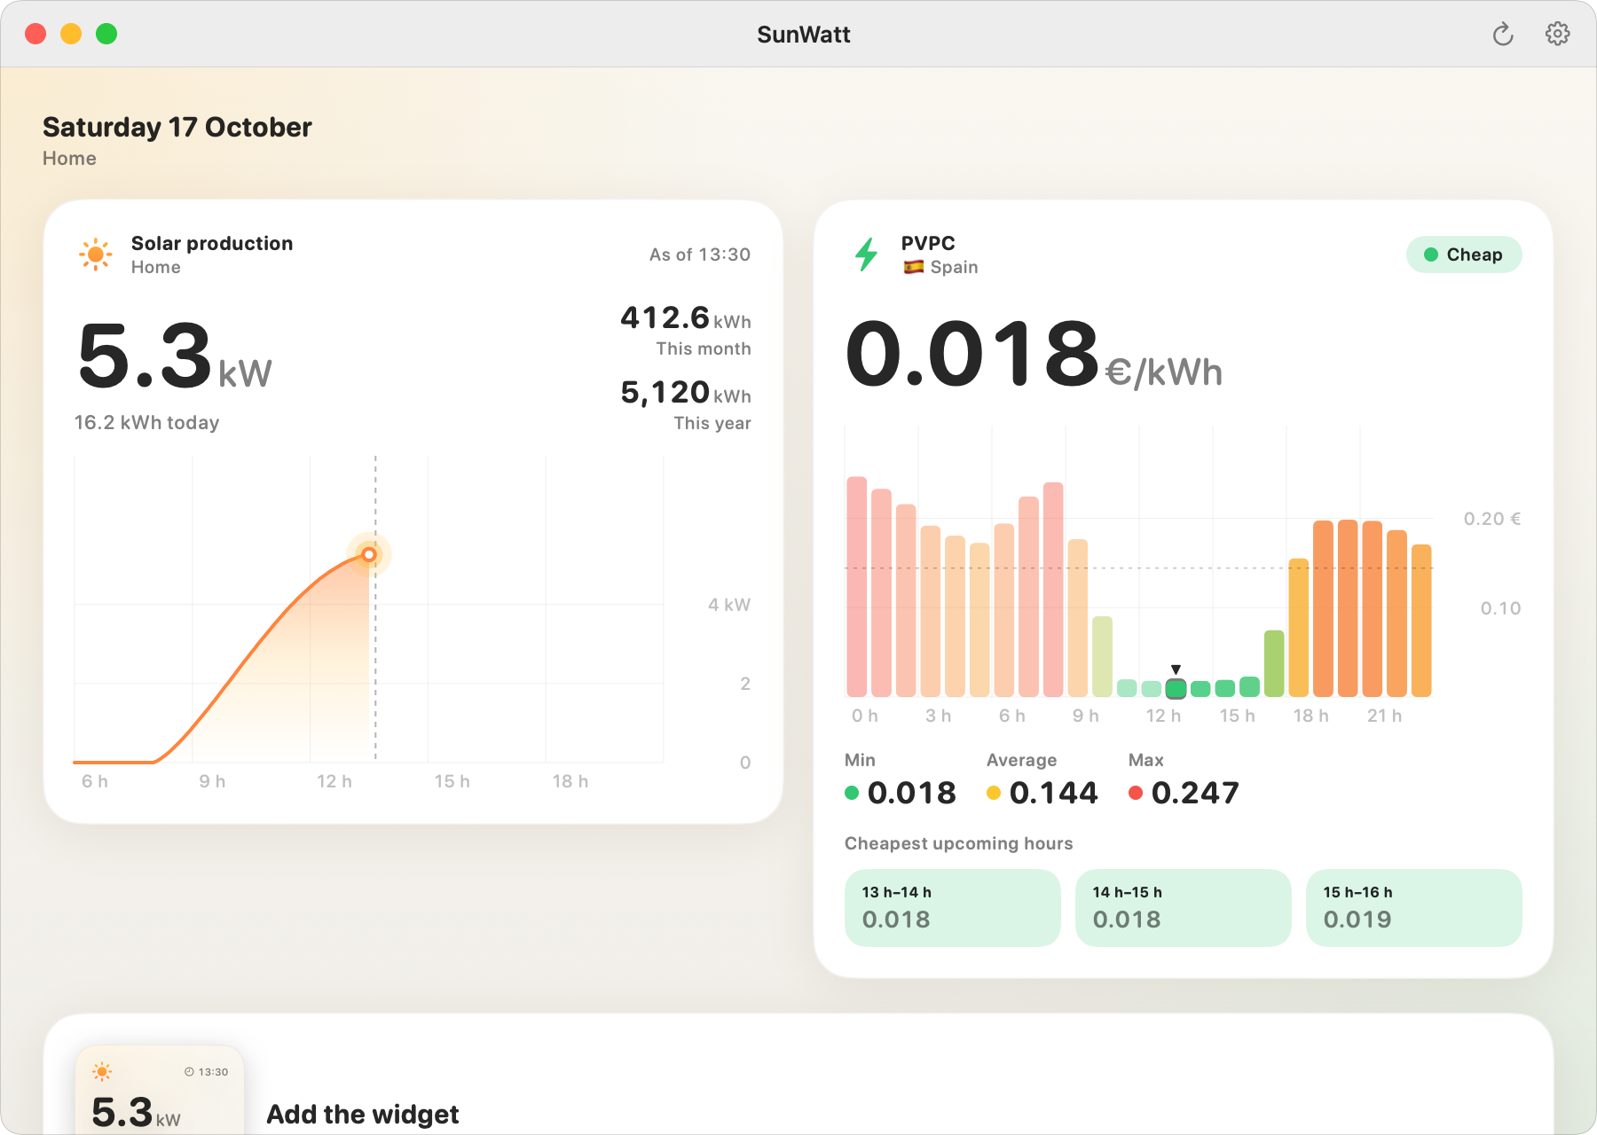Screen dimensions: 1597x1135
Task: Click the 'Cheapest upcoming hours' label
Action: (x=959, y=843)
